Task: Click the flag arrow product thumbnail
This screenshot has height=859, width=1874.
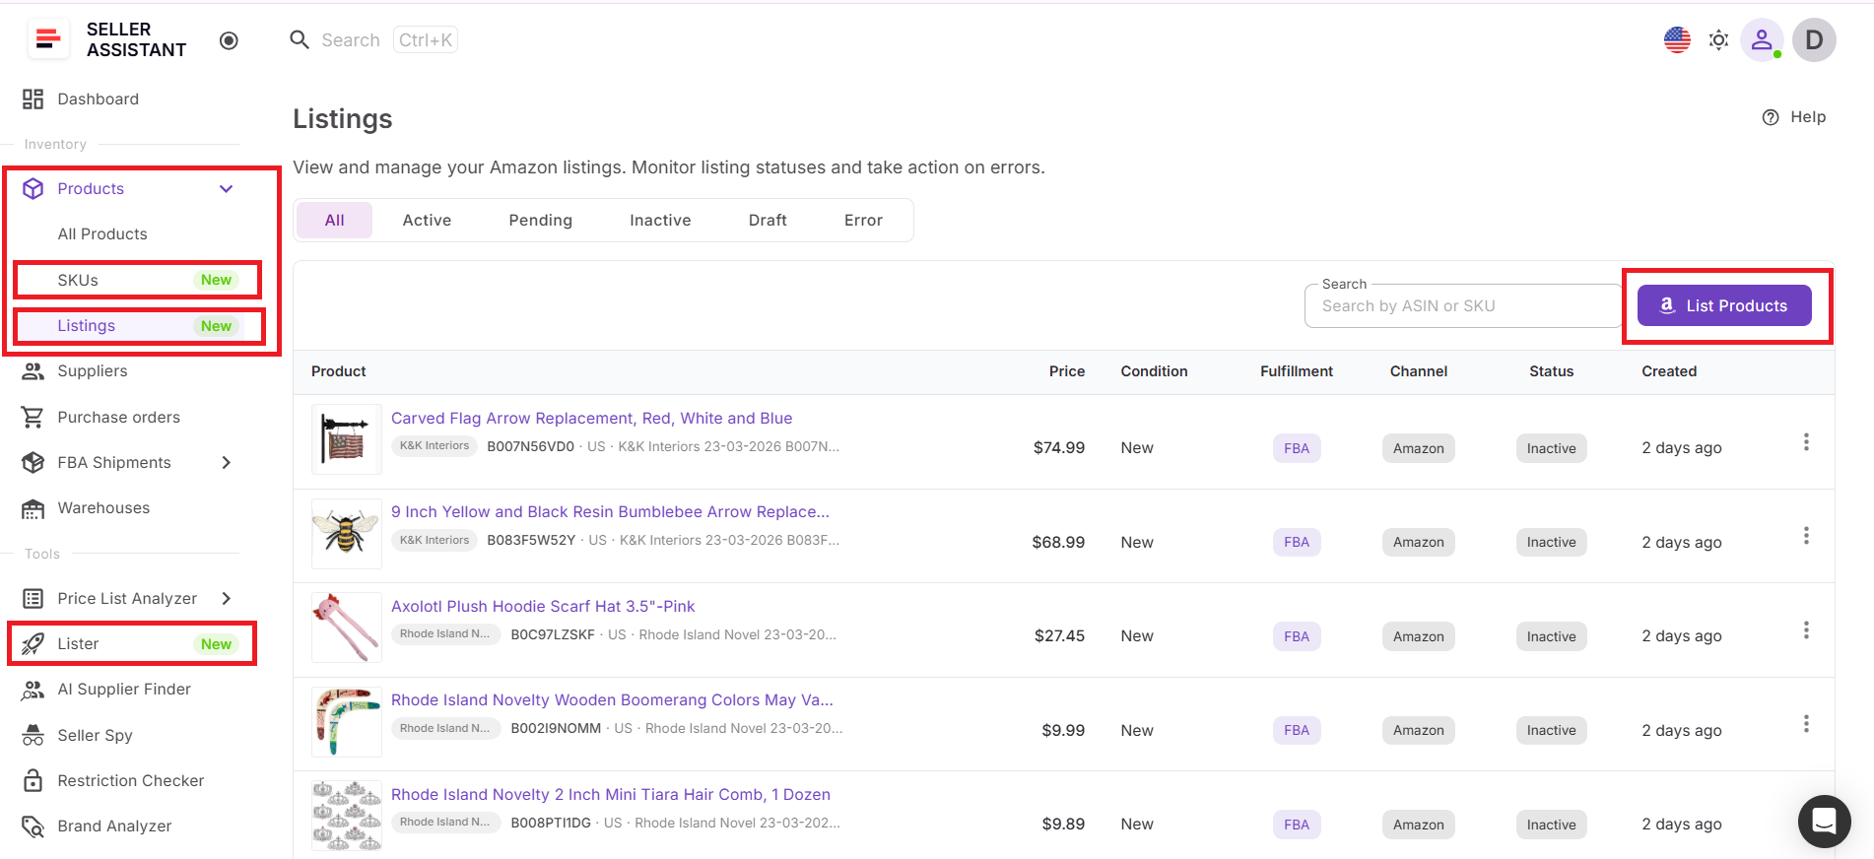Action: [347, 439]
